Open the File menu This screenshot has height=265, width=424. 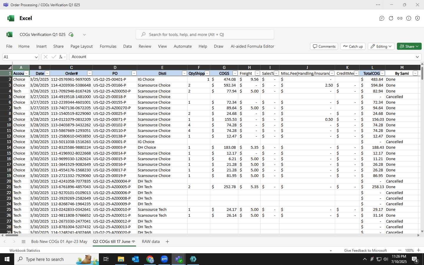9,46
